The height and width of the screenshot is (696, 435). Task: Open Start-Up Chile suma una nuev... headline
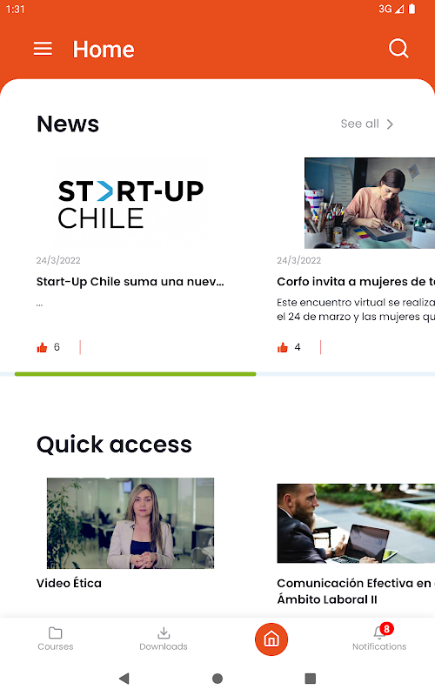point(130,282)
